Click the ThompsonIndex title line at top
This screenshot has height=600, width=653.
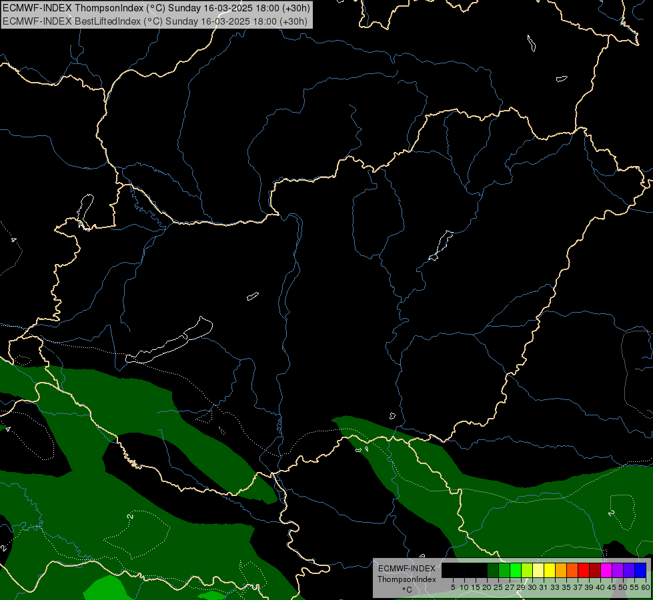156,8
